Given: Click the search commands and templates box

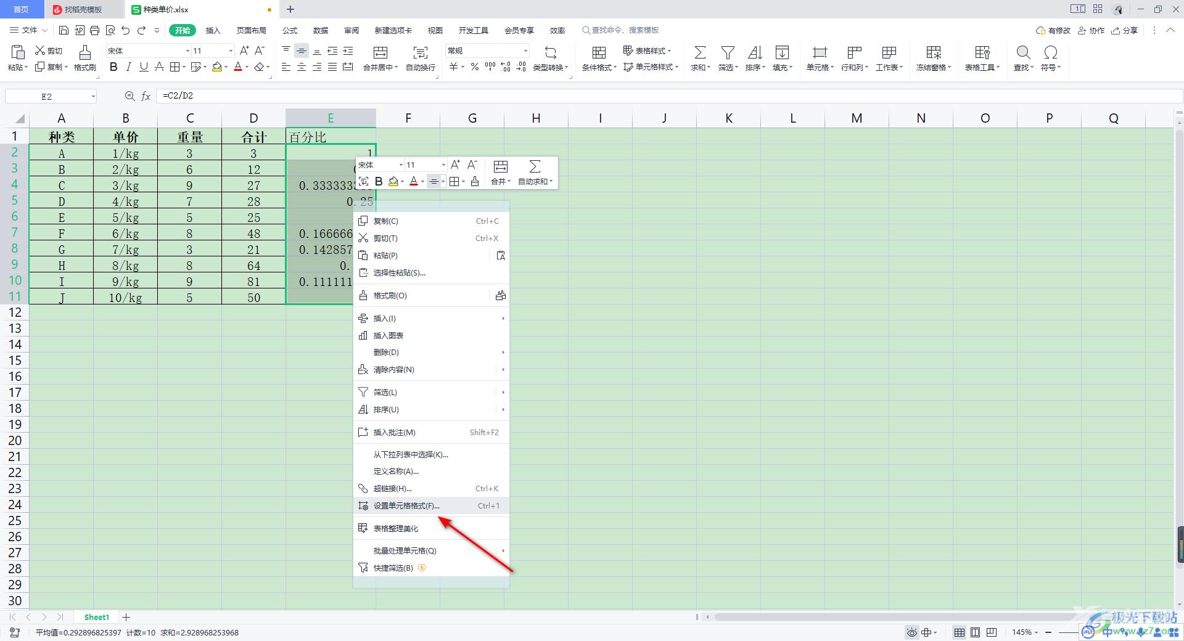Looking at the screenshot, I should 620,30.
